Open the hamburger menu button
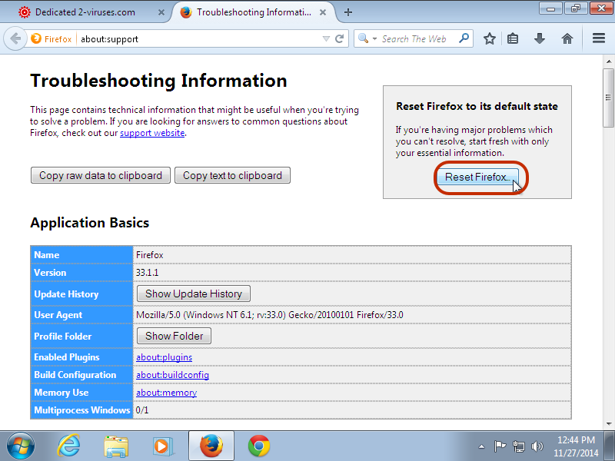 [x=599, y=38]
